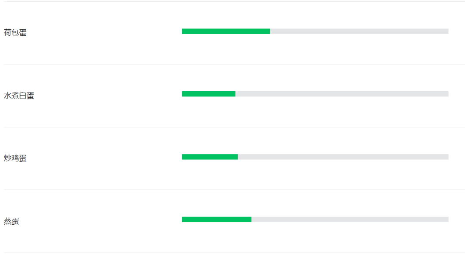The width and height of the screenshot is (465, 254).
Task: Choose the 水煮白蛋 option label
Action: pyautogui.click(x=19, y=96)
